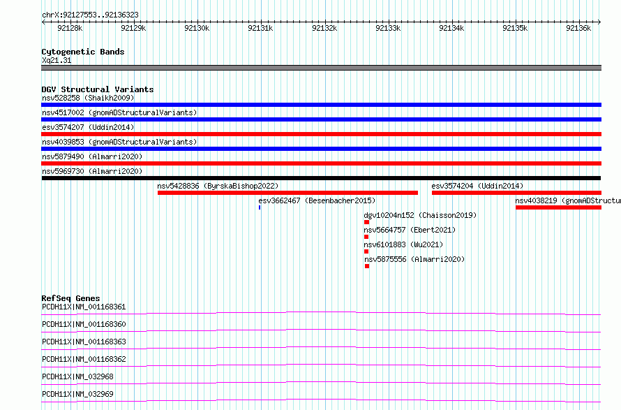Select the 92135k ruler tick label
This screenshot has height=410, width=621.
(x=515, y=28)
